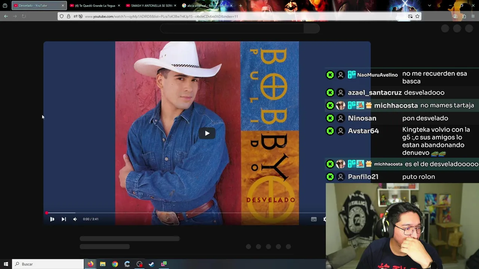The image size is (479, 269).
Task: Open picture-in-picture from the address bar
Action: 410,16
